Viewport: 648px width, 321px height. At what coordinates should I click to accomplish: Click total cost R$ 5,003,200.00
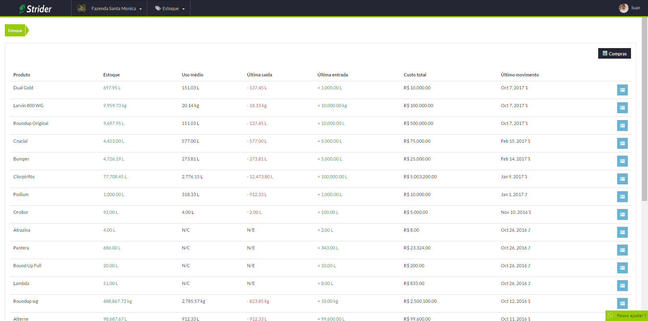[420, 177]
